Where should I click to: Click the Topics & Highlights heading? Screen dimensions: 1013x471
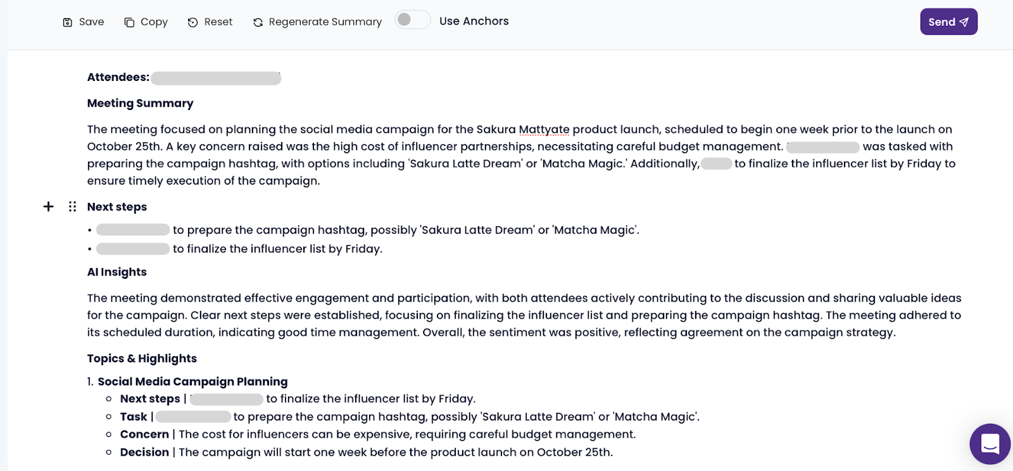[x=142, y=358]
